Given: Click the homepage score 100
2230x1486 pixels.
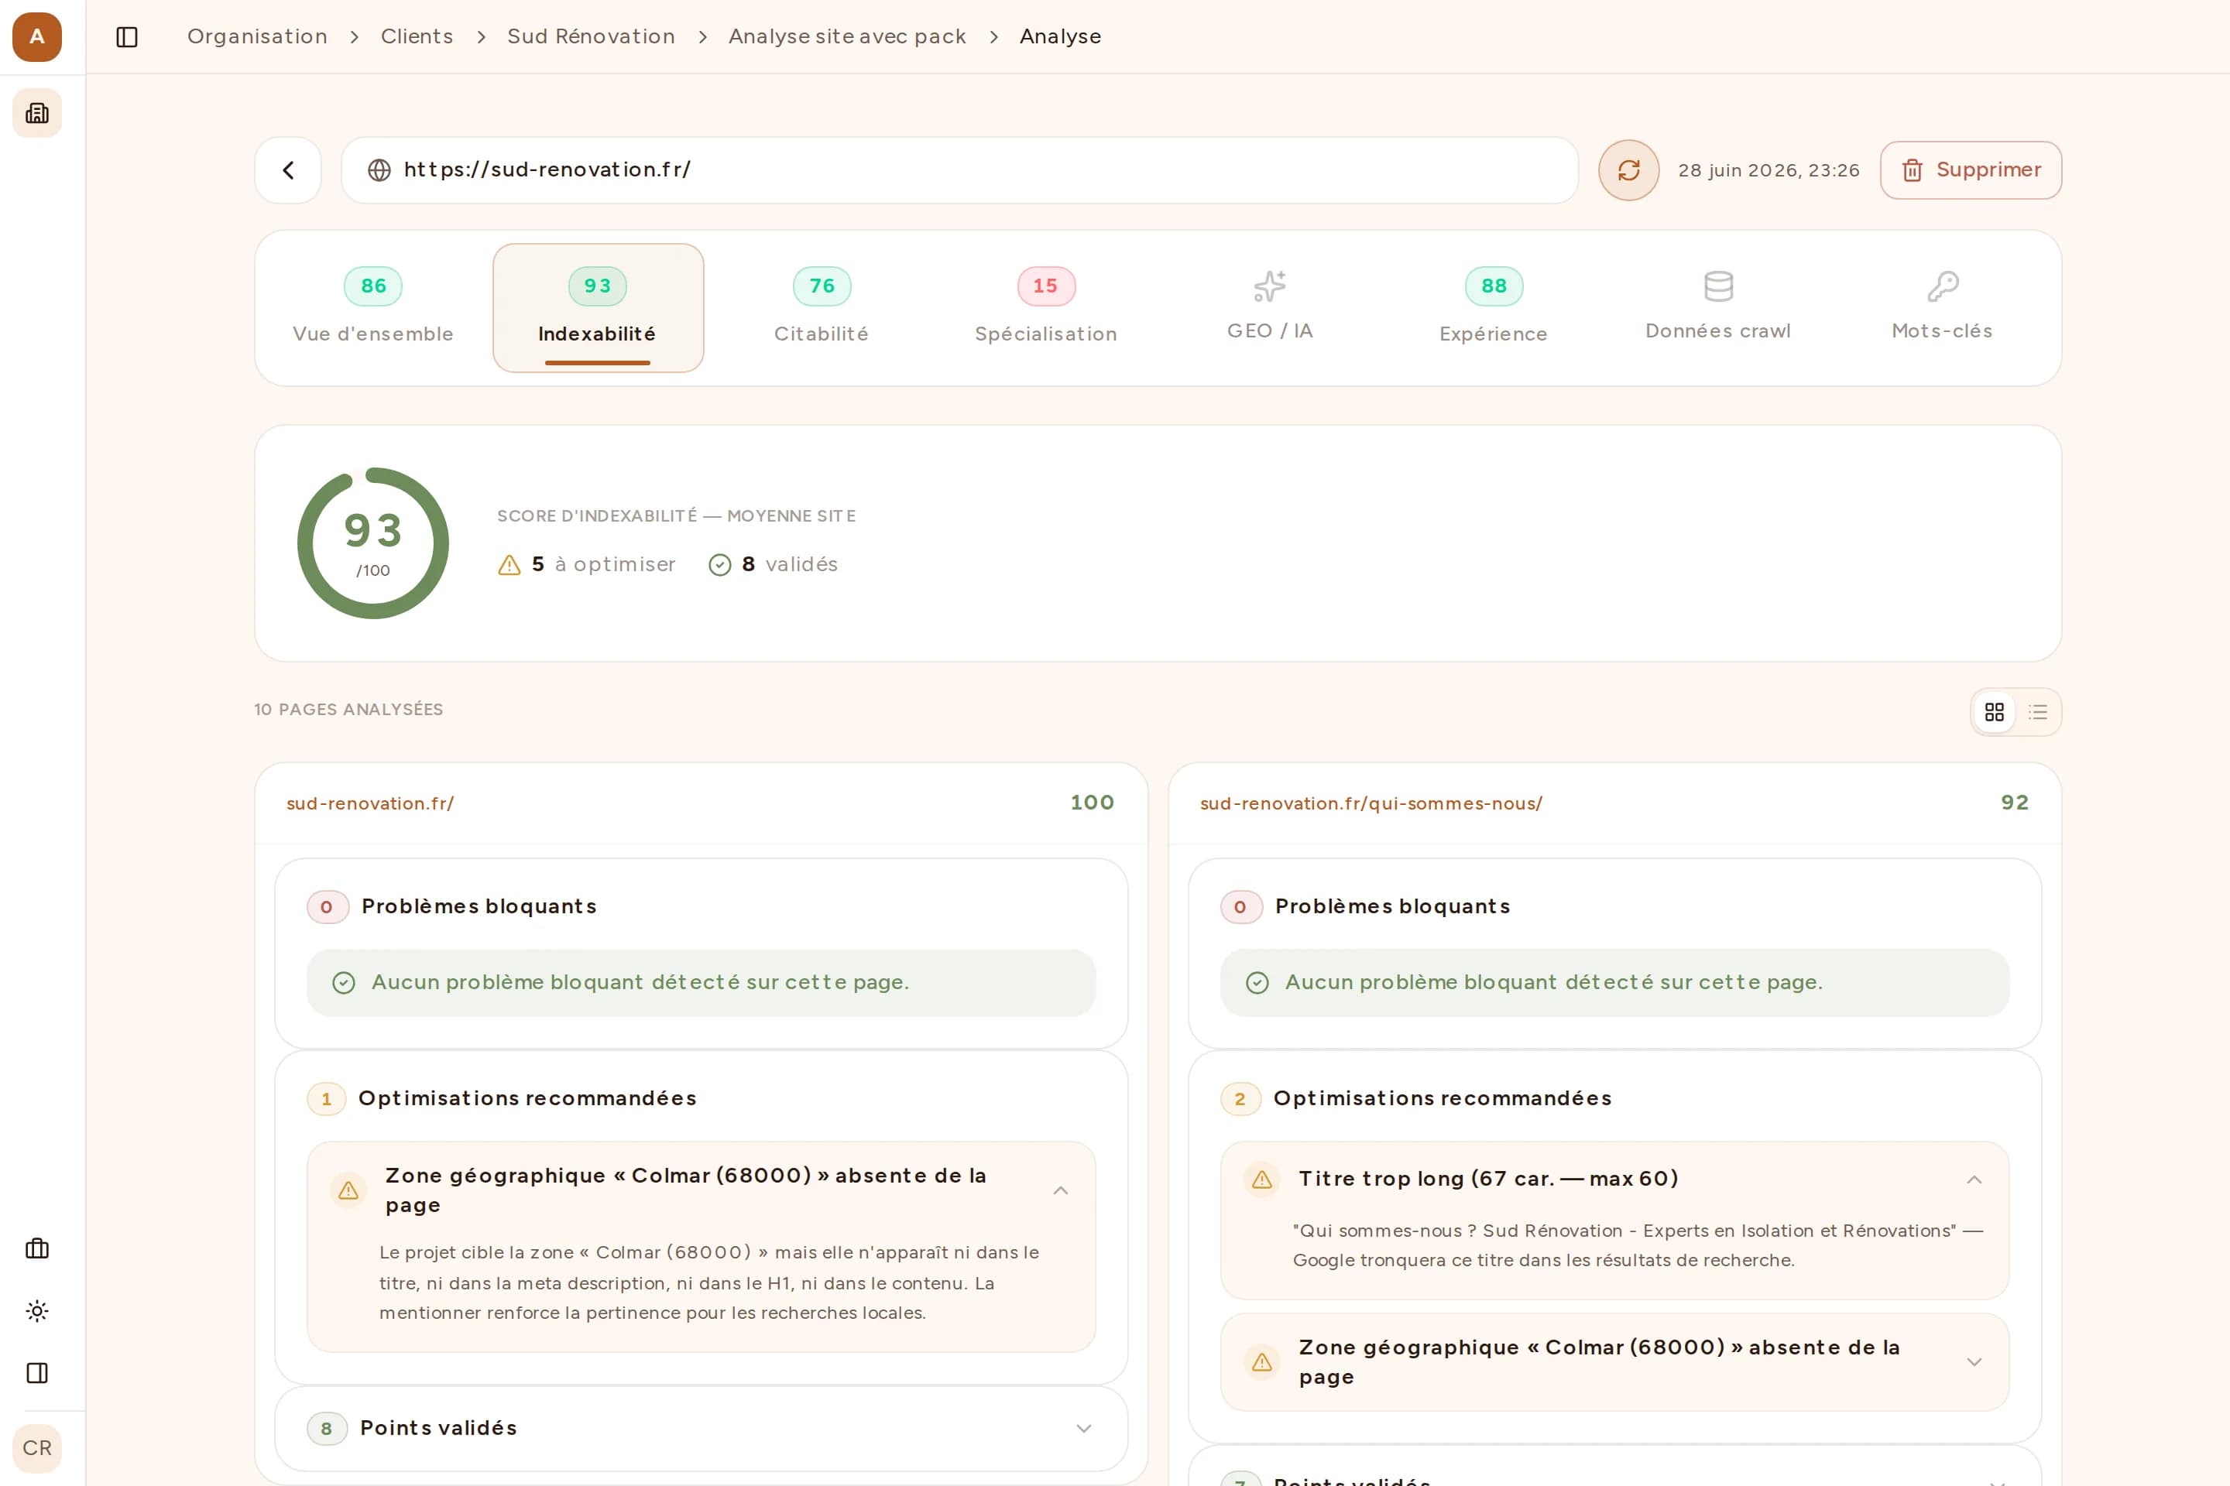Looking at the screenshot, I should 1093,803.
